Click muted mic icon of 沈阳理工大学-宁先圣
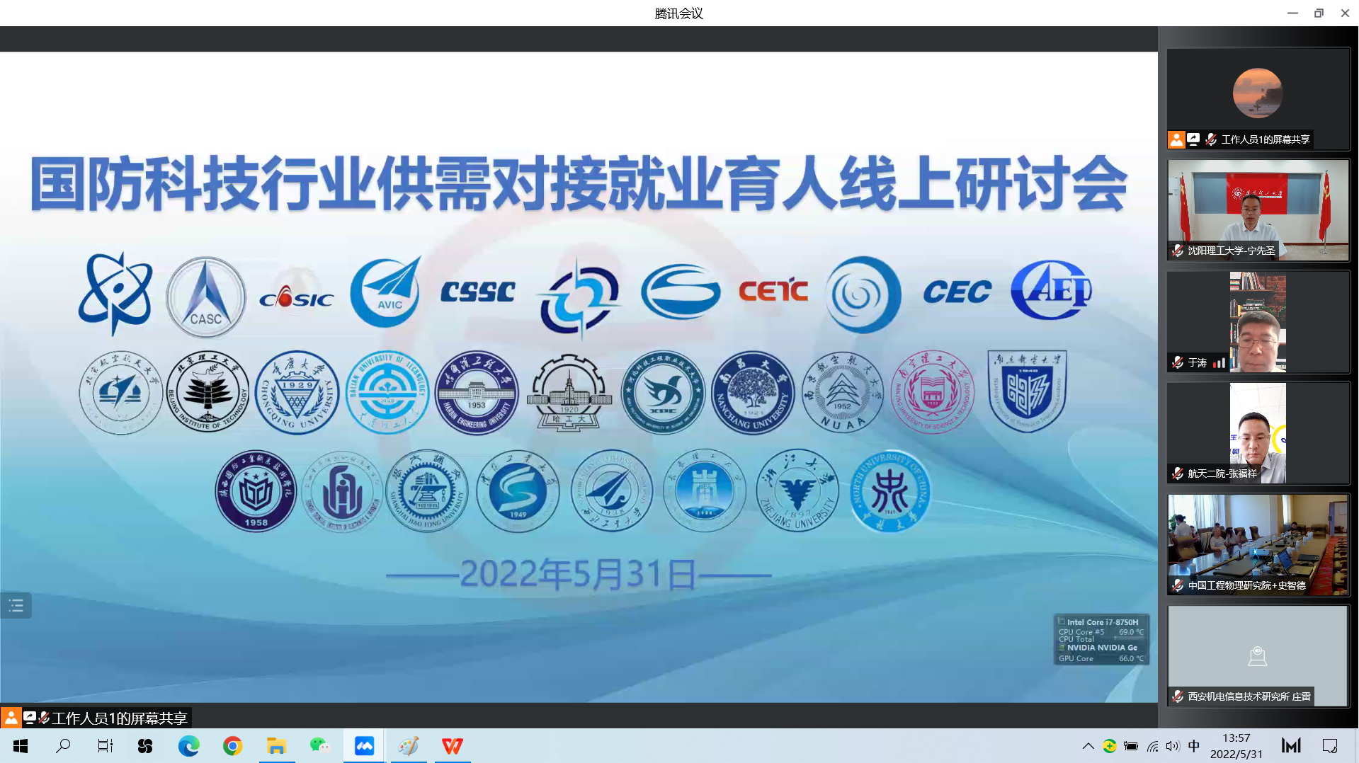Screen dimensions: 1359x763 click(x=1178, y=251)
